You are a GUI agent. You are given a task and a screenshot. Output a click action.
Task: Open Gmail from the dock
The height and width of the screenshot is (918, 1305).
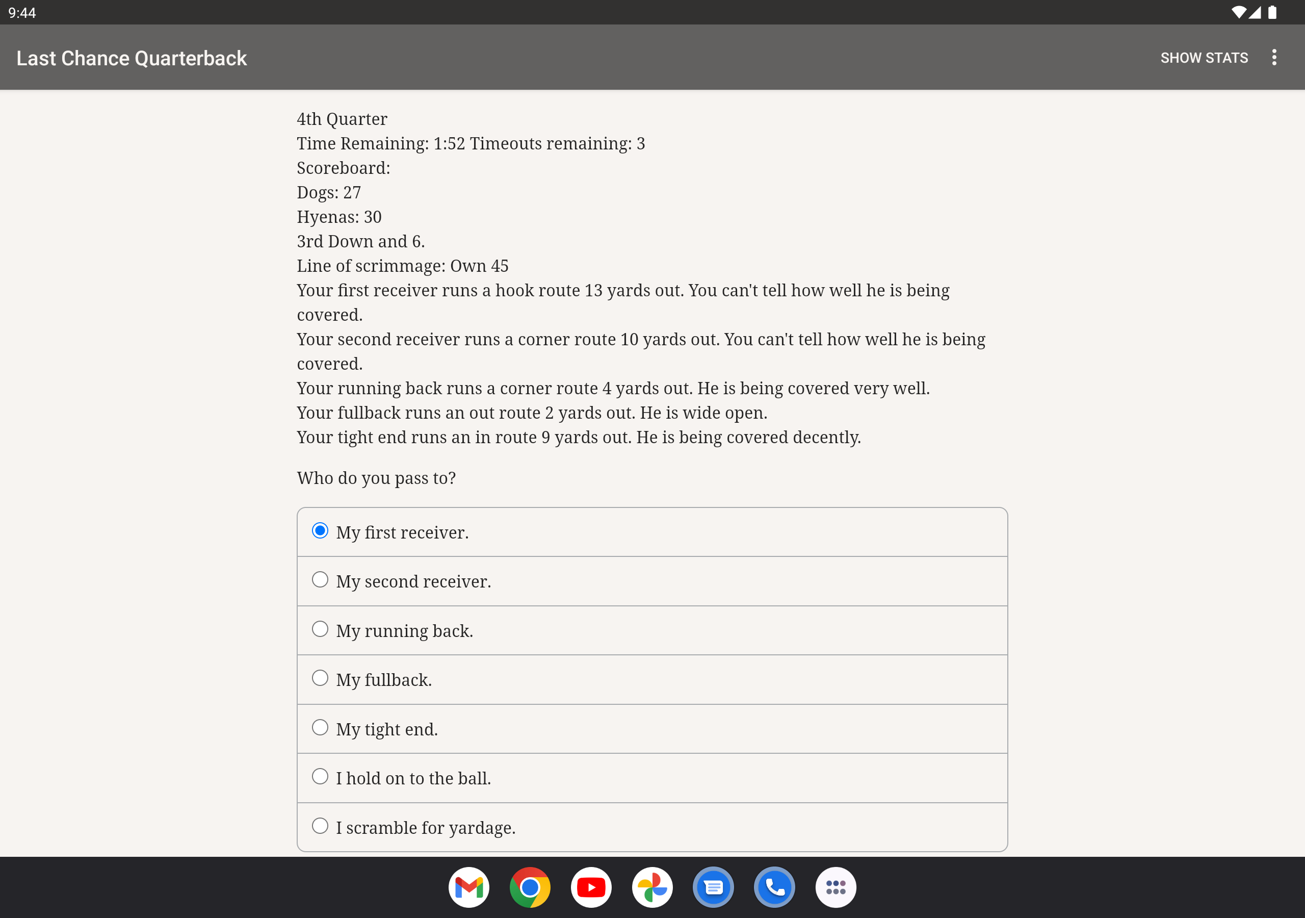click(468, 887)
